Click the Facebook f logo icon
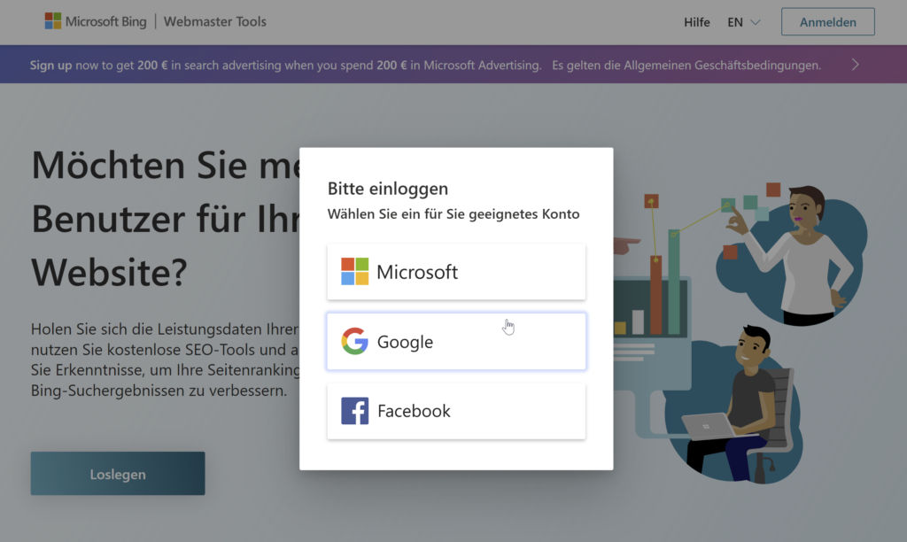Viewport: 907px width, 542px height. [x=354, y=411]
